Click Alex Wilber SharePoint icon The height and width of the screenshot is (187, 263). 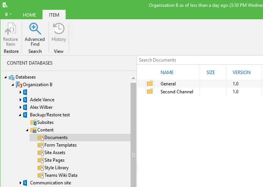pyautogui.click(x=25, y=107)
